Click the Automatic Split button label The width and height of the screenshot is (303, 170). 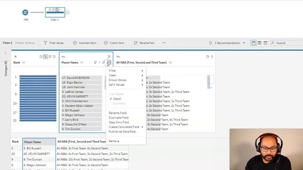click(x=88, y=43)
